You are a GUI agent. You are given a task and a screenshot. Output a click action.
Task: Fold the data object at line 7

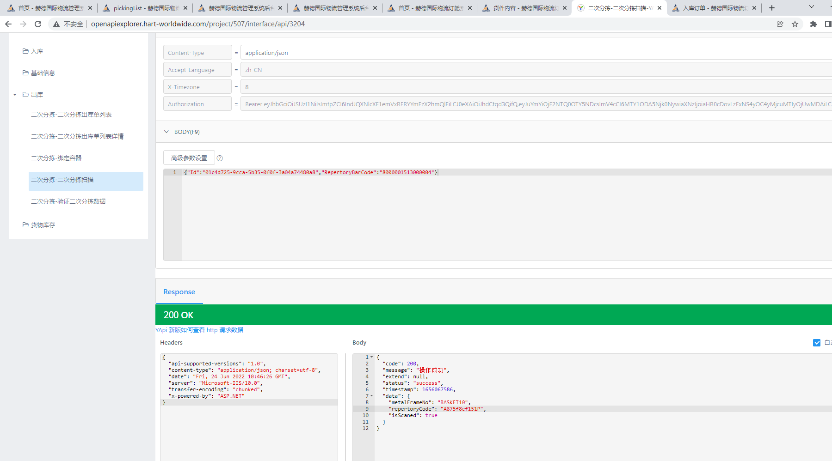[371, 396]
